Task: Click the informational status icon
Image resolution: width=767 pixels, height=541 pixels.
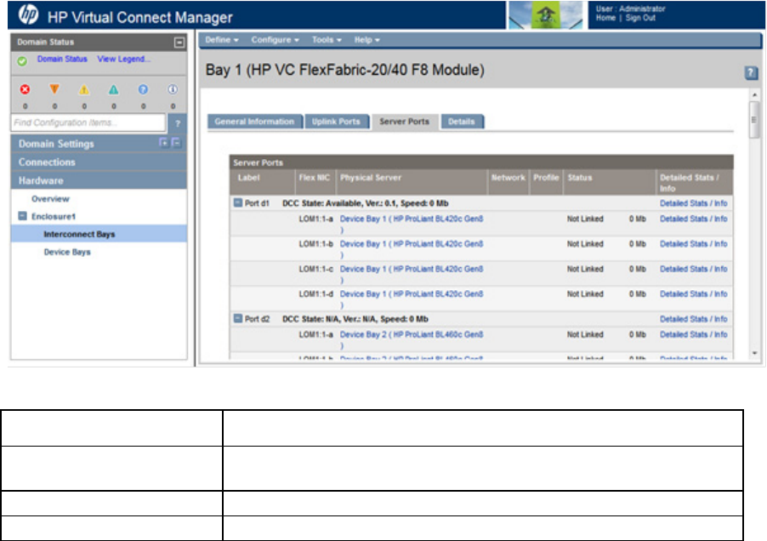Action: (x=173, y=89)
